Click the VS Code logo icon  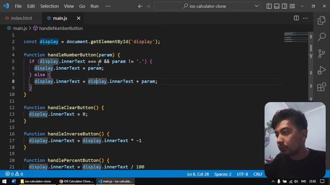point(6,6)
